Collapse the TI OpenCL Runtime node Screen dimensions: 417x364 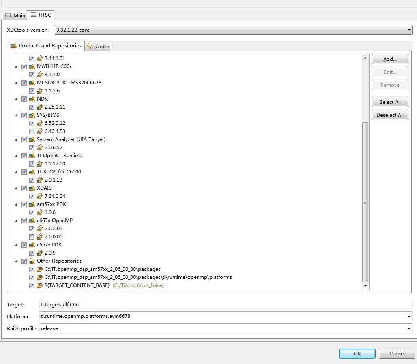[17, 156]
